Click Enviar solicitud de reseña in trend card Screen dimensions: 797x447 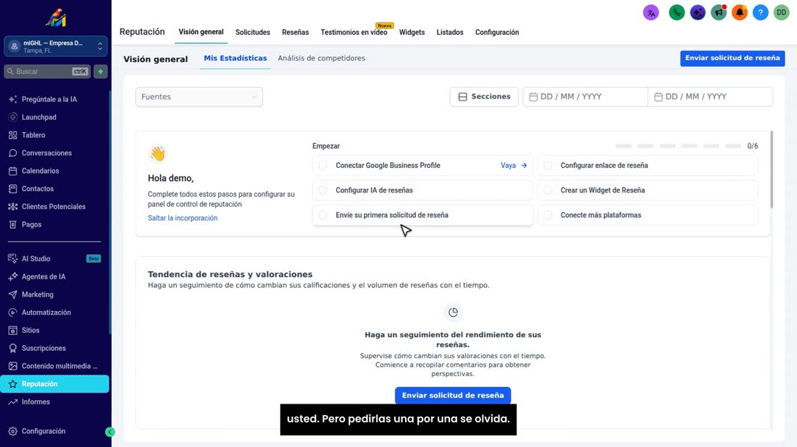[x=453, y=395]
